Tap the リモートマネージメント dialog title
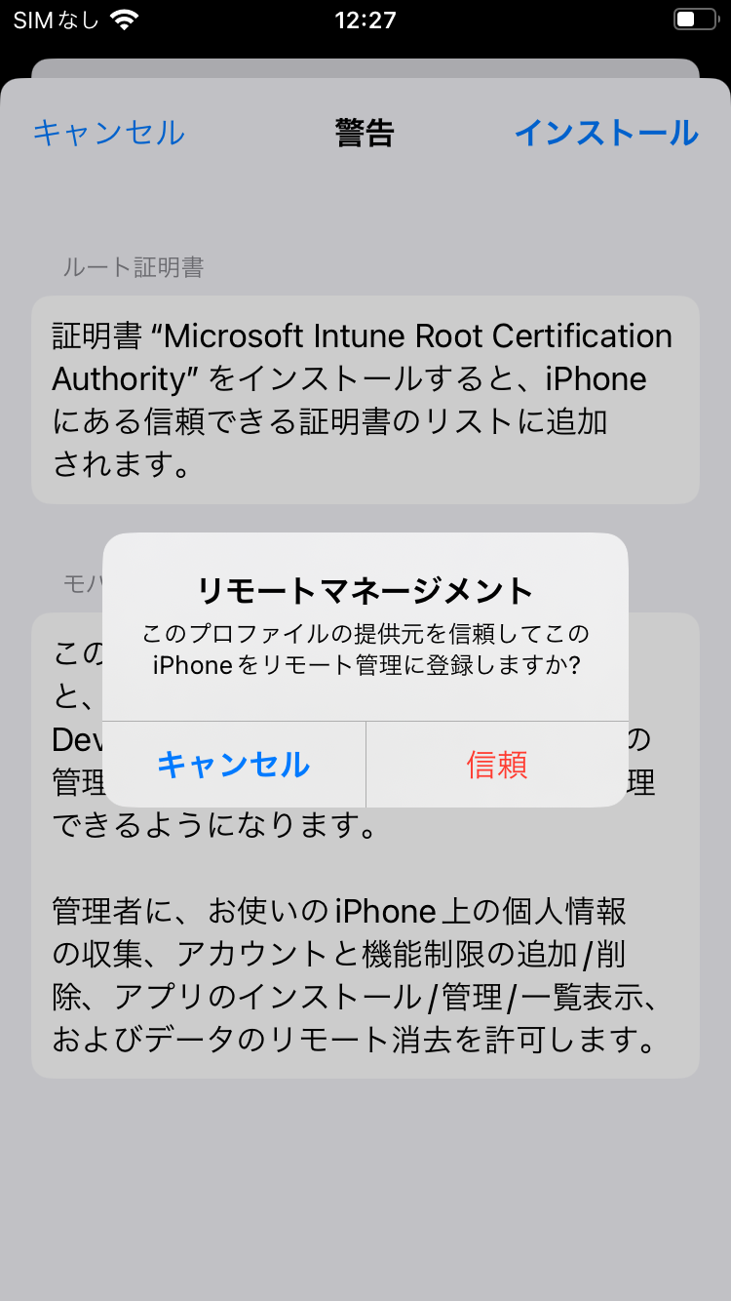731x1301 pixels. tap(365, 590)
